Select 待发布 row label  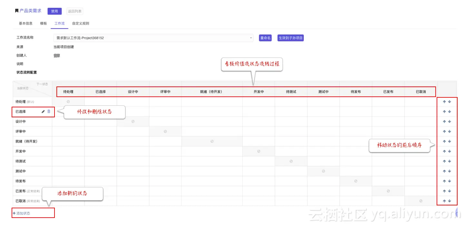click(x=21, y=181)
